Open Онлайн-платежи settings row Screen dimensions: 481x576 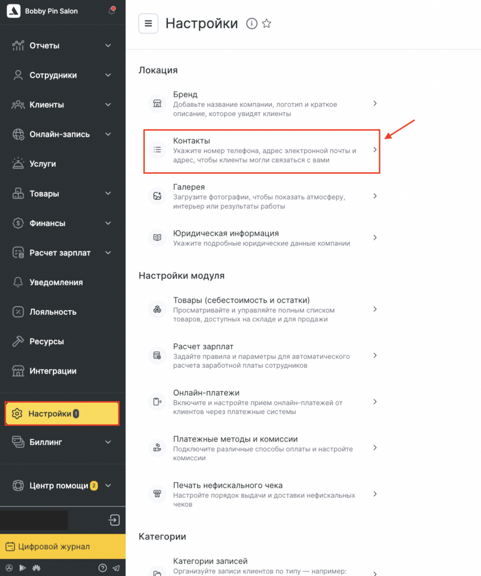(262, 402)
